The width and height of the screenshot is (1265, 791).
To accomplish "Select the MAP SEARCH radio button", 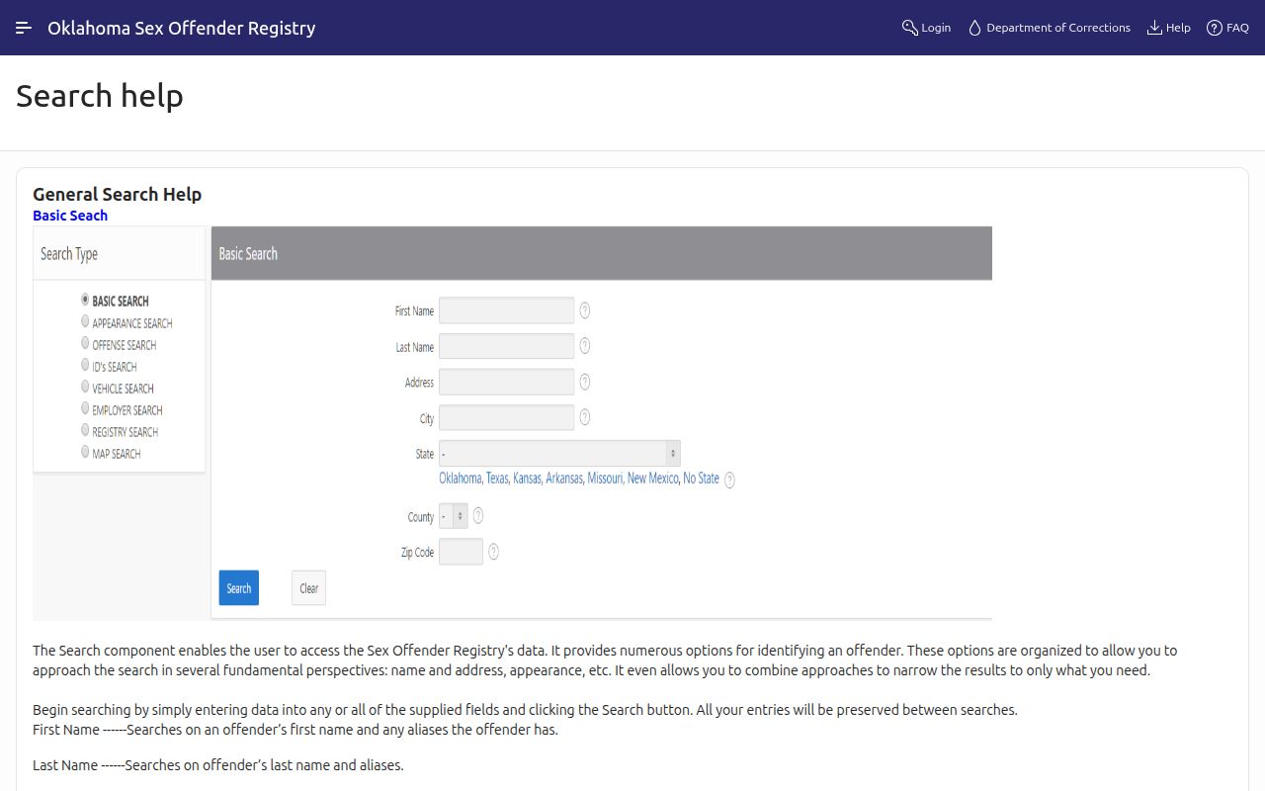I will pos(85,452).
